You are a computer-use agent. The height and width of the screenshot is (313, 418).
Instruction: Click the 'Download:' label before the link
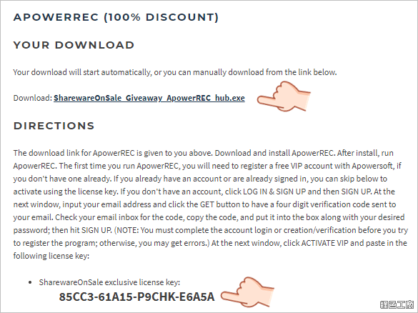click(x=33, y=98)
